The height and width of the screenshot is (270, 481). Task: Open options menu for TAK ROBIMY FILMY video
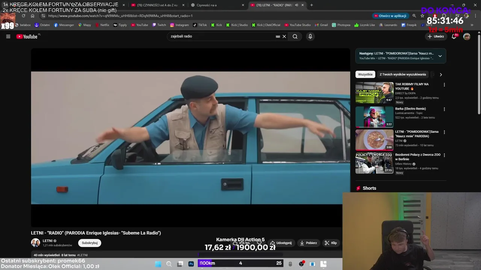tap(444, 85)
